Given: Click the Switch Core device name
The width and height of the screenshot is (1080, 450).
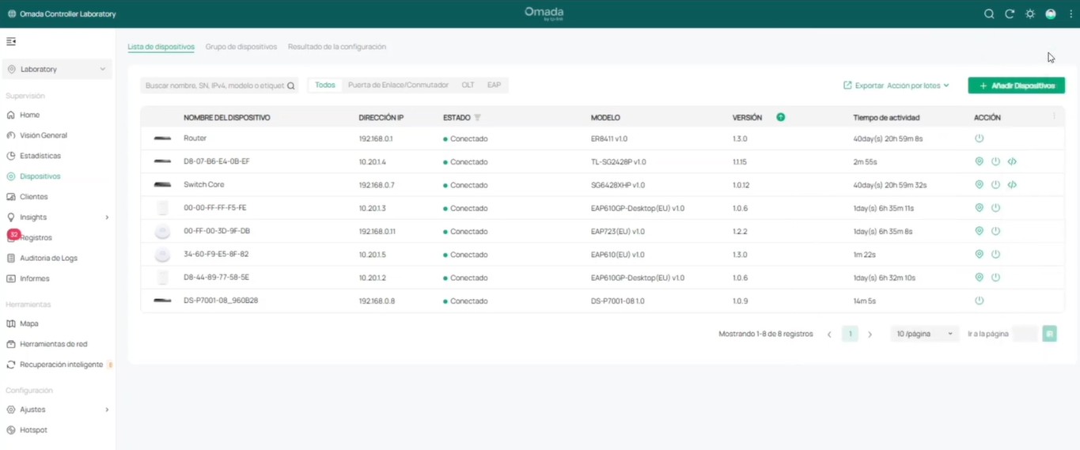Looking at the screenshot, I should [x=204, y=184].
